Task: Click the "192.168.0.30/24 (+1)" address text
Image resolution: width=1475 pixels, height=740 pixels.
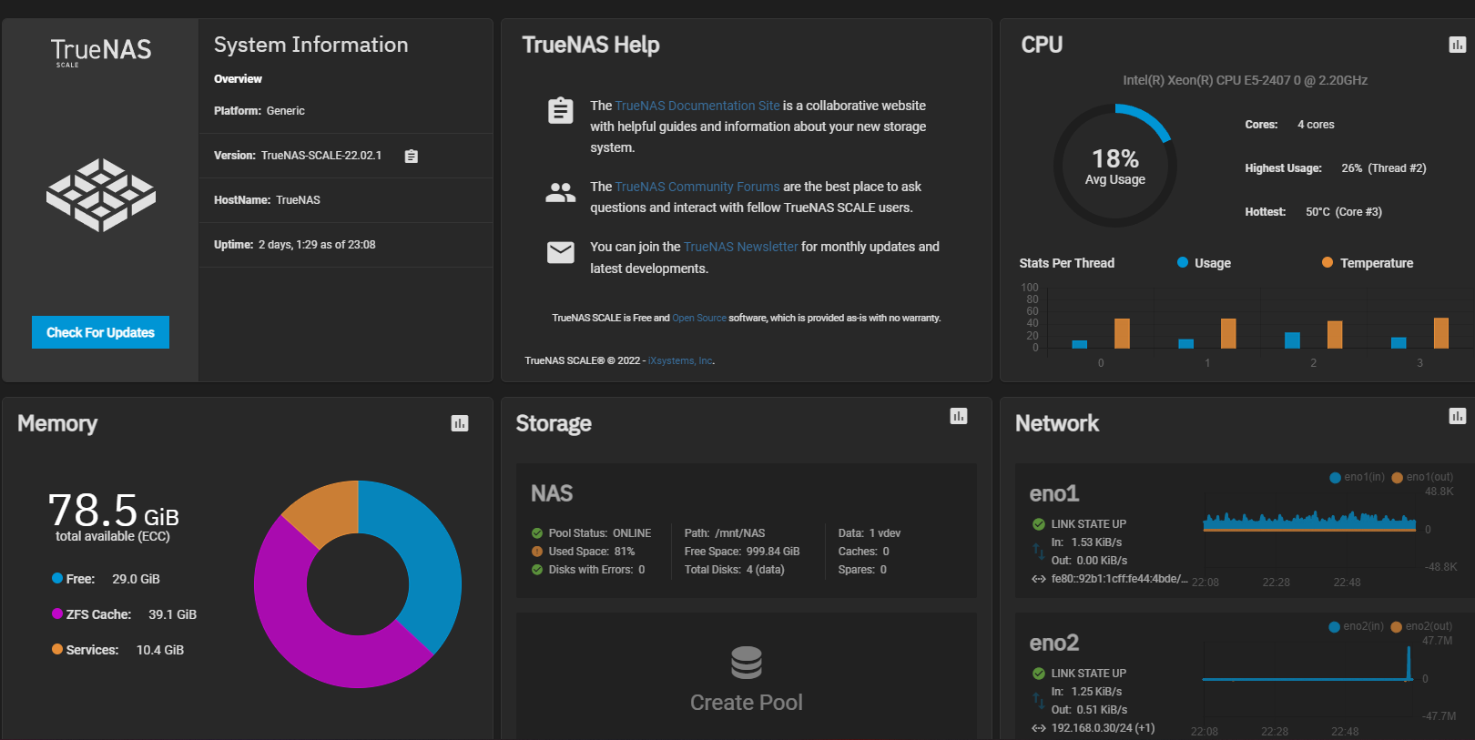Action: (x=1104, y=728)
